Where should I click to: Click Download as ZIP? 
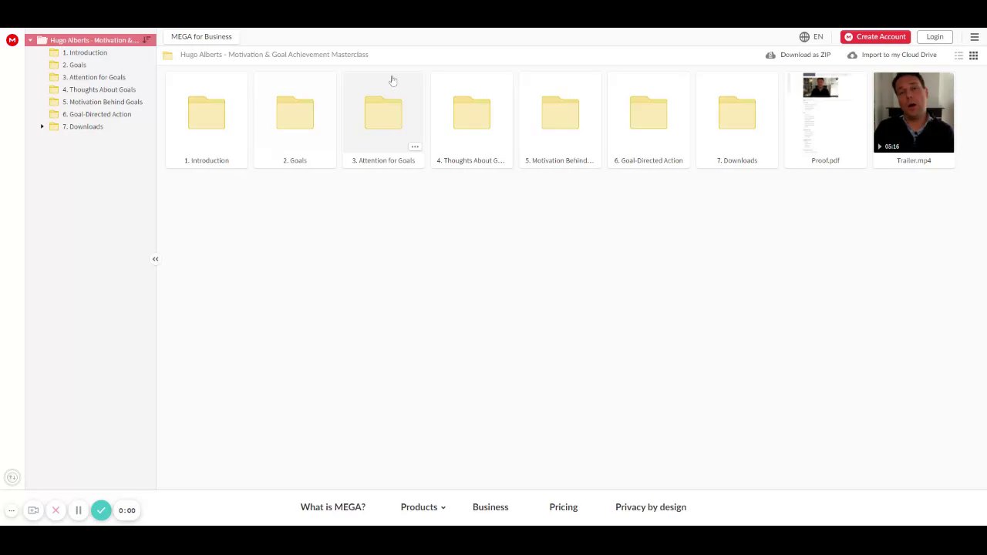coord(798,55)
